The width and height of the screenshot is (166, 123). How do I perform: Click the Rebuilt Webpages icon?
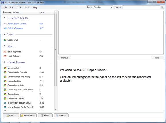coord(5,28)
